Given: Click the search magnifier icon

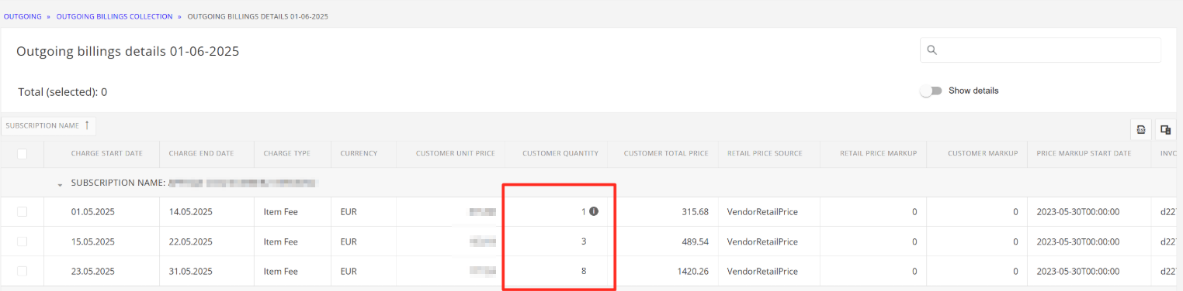Looking at the screenshot, I should pyautogui.click(x=932, y=50).
